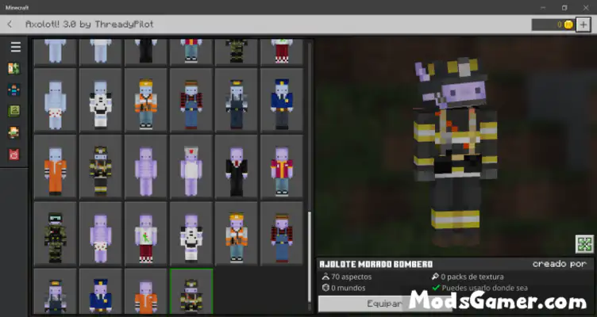This screenshot has height=317, width=597.
Task: Select plain purple axolotl skin
Action: point(146,167)
